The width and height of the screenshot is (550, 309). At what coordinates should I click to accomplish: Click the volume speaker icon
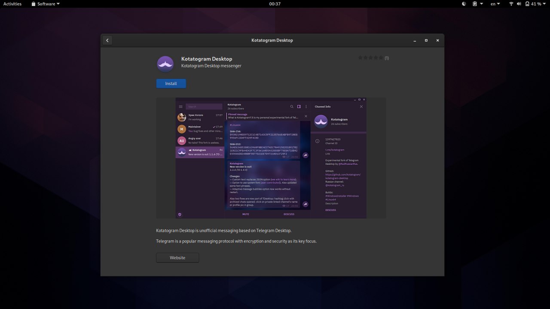coord(519,4)
